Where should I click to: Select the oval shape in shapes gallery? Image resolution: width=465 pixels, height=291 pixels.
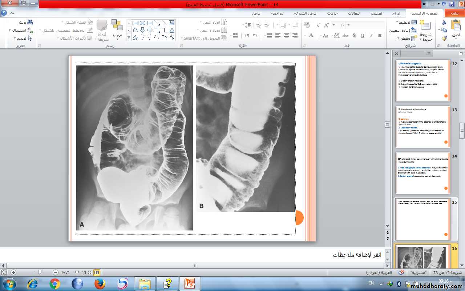[142, 23]
